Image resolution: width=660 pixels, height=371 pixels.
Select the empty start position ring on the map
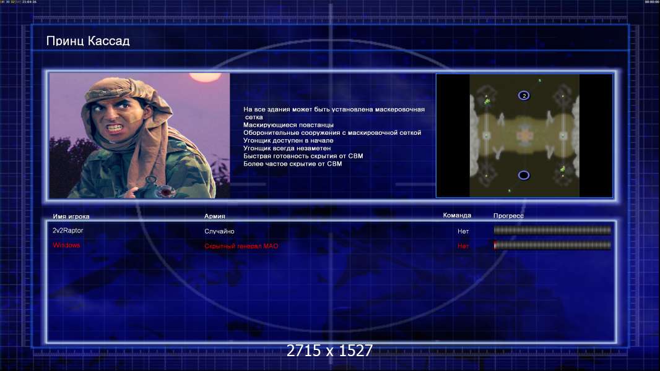coord(524,175)
